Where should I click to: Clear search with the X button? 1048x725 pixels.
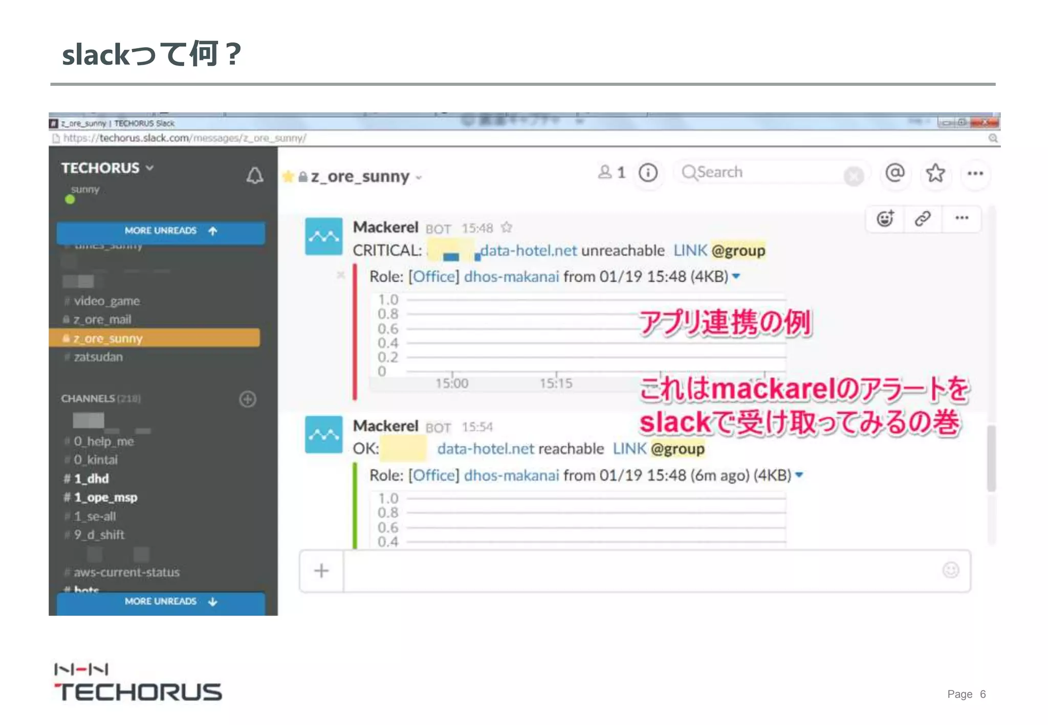(854, 176)
